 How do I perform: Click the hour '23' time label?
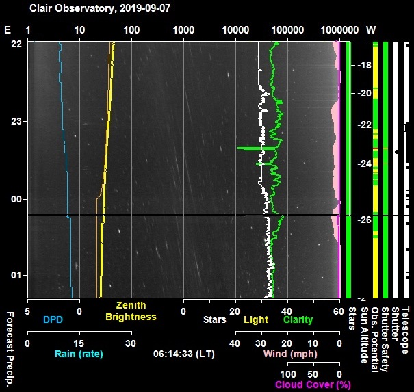click(16, 121)
